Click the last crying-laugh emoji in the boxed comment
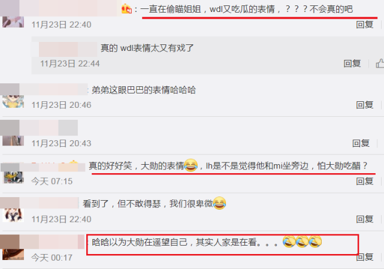The width and height of the screenshot is (384, 269). 315,241
